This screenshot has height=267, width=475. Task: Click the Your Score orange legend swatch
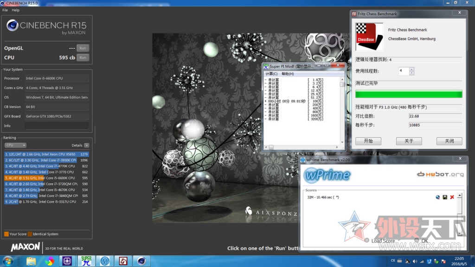(x=6, y=234)
